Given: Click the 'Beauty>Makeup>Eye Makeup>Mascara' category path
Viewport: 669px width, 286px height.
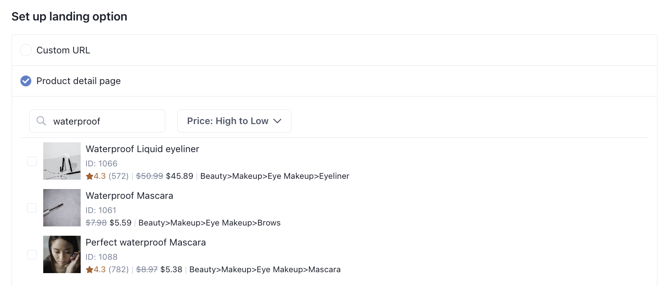Looking at the screenshot, I should click(x=265, y=270).
